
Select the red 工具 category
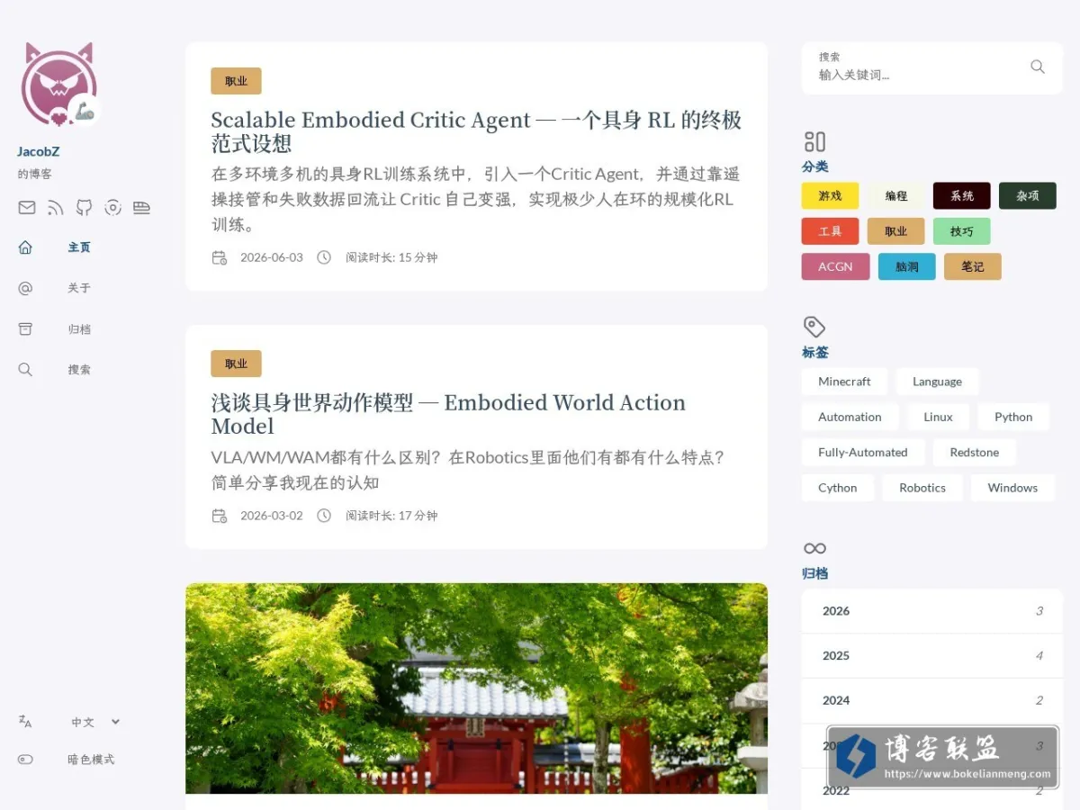pos(830,231)
